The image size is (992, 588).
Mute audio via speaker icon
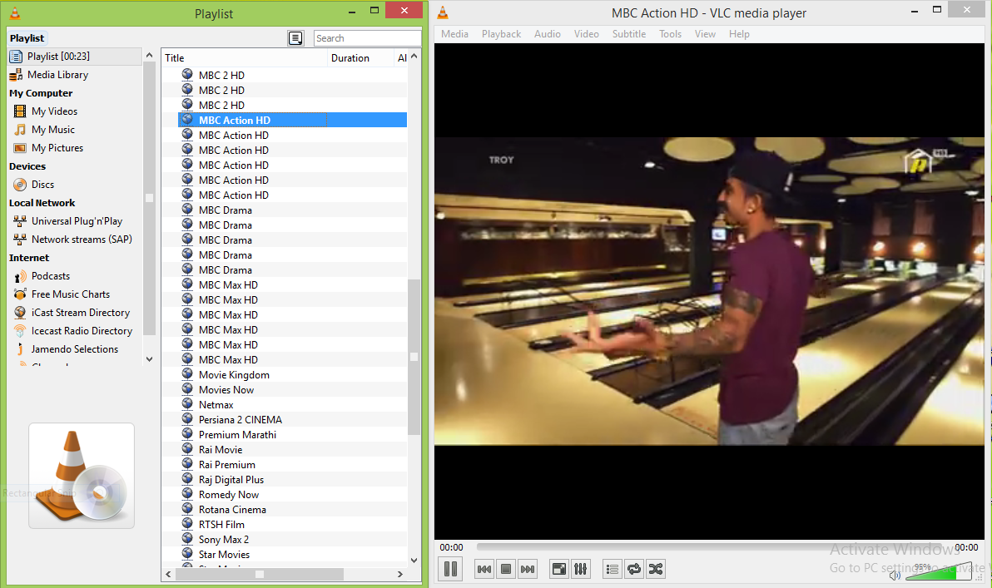click(895, 575)
